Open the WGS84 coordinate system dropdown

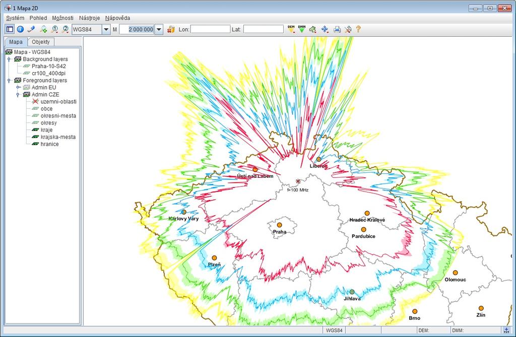point(106,29)
